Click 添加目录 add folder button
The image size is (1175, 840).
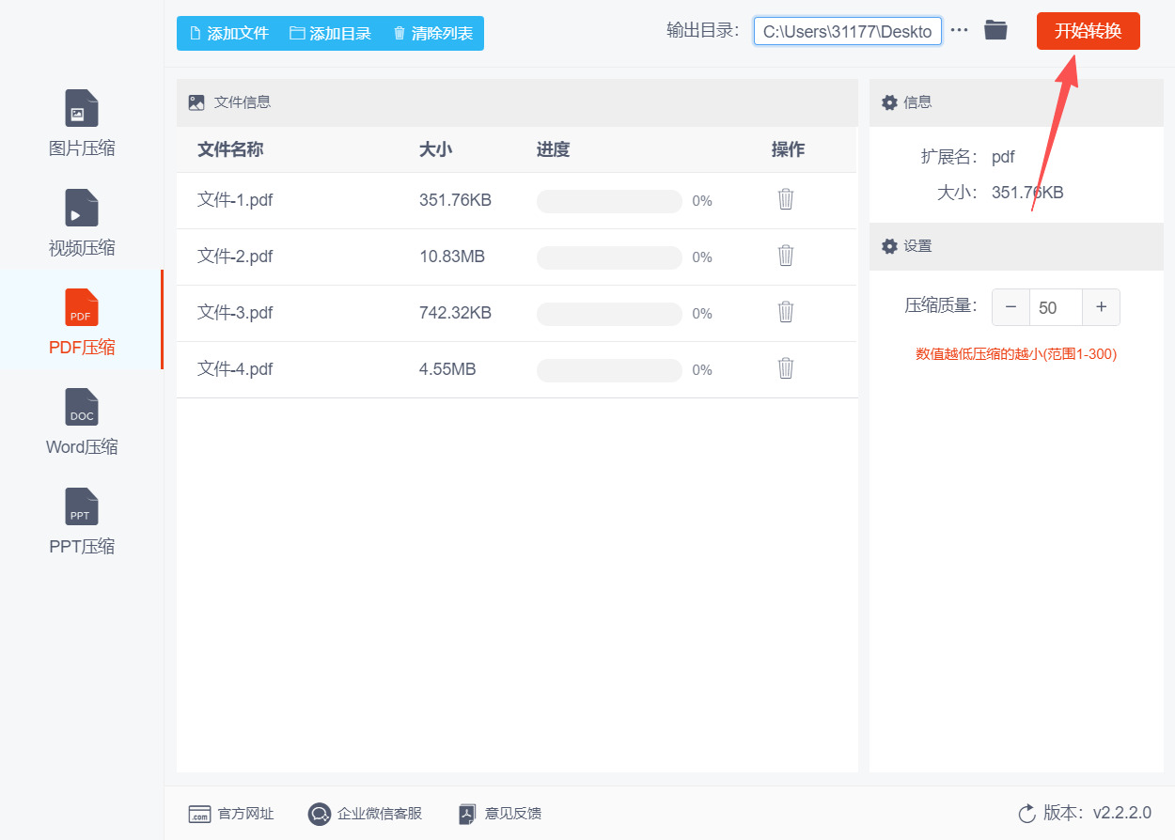(x=330, y=33)
